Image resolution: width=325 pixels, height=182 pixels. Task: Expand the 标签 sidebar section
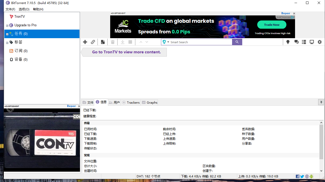(x=7, y=42)
